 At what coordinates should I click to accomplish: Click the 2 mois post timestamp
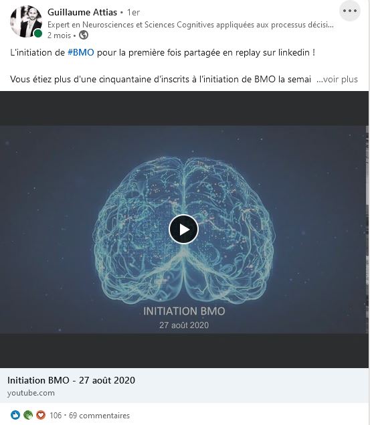coord(59,35)
